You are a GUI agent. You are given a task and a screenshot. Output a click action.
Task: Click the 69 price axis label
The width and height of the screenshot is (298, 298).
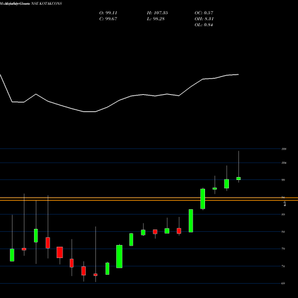click(283, 284)
